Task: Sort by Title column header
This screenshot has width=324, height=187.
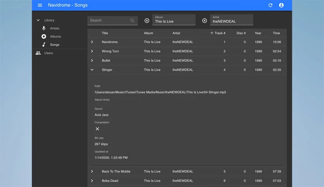Action: (x=105, y=33)
